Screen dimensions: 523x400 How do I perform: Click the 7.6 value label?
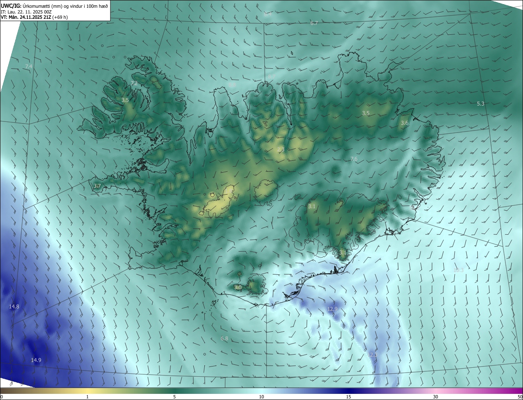[354, 159]
